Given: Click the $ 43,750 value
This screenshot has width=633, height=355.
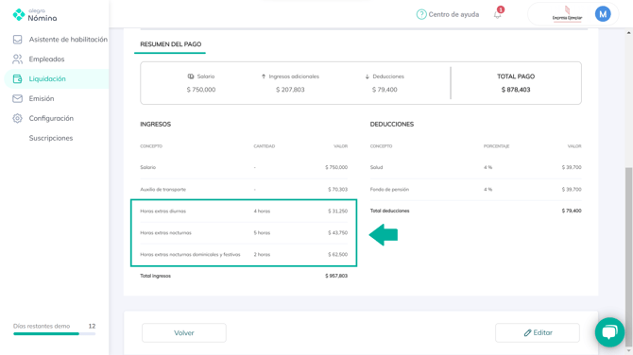Looking at the screenshot, I should point(337,233).
